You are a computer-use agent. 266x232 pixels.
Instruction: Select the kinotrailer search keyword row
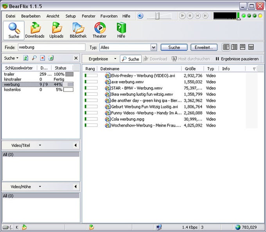point(38,79)
